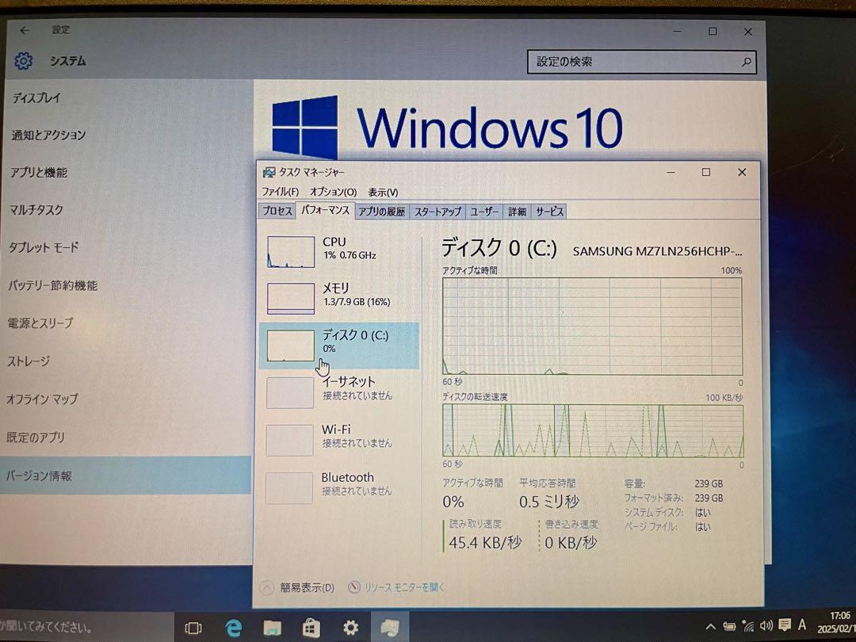Open 電源とスリープ settings page
Screen dimensions: 856x642
[x=40, y=323]
